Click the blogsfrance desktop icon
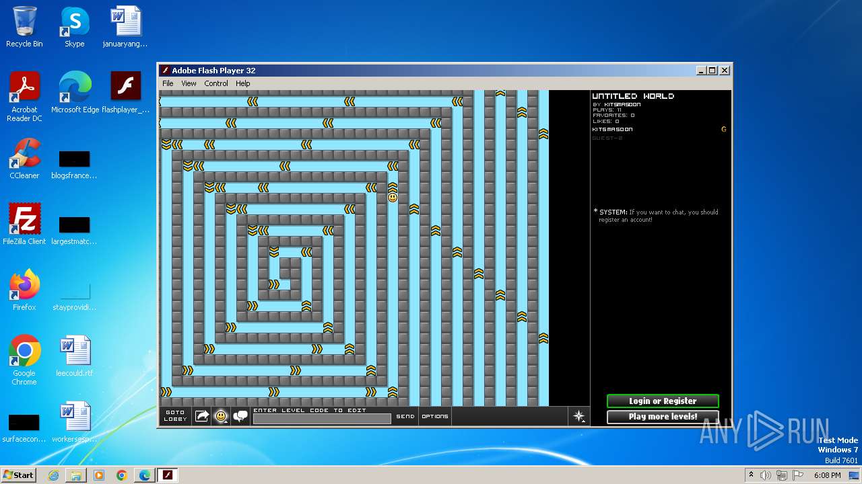The image size is (862, 484). [x=74, y=164]
